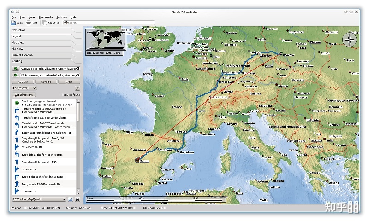This screenshot has height=221, width=369.
Task: Click the Position coordinates in status bar
Action: pyautogui.click(x=41, y=208)
